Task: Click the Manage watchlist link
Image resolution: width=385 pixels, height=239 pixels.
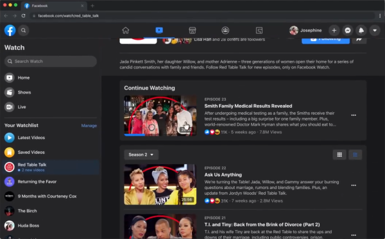Action: 89,126
